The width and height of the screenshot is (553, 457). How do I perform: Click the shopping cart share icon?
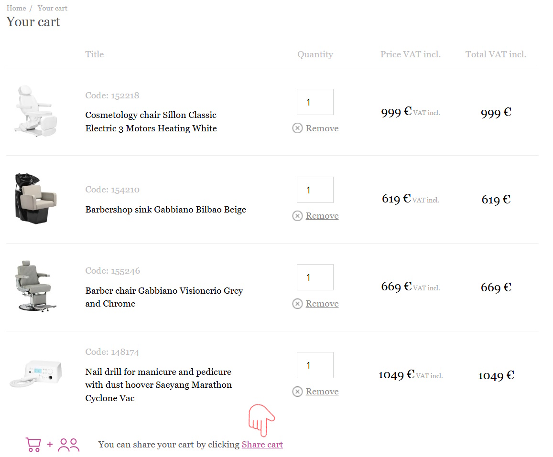point(33,445)
